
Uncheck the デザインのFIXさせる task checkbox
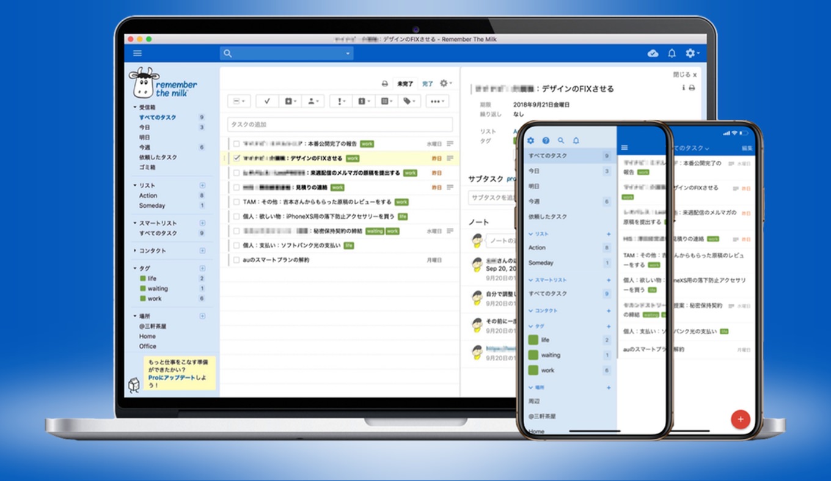(236, 158)
